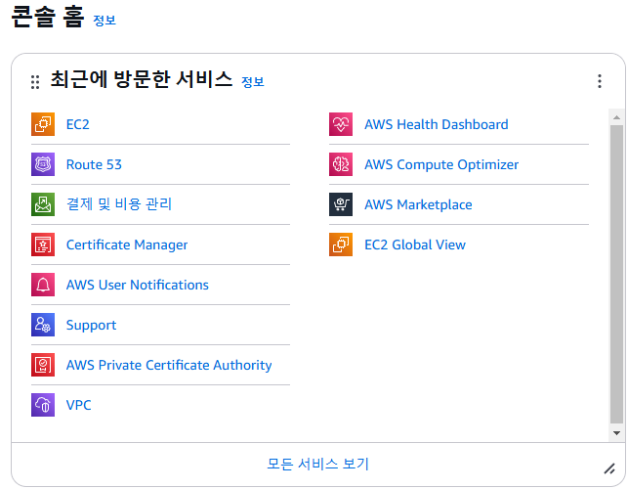Click 정보 link next to 최근에 방문한 서비스

coord(253,82)
